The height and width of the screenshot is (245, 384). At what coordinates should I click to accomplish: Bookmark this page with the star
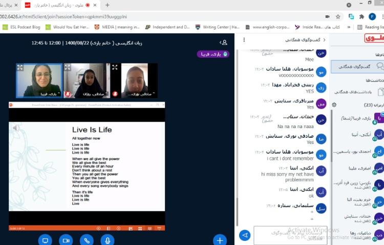click(338, 17)
